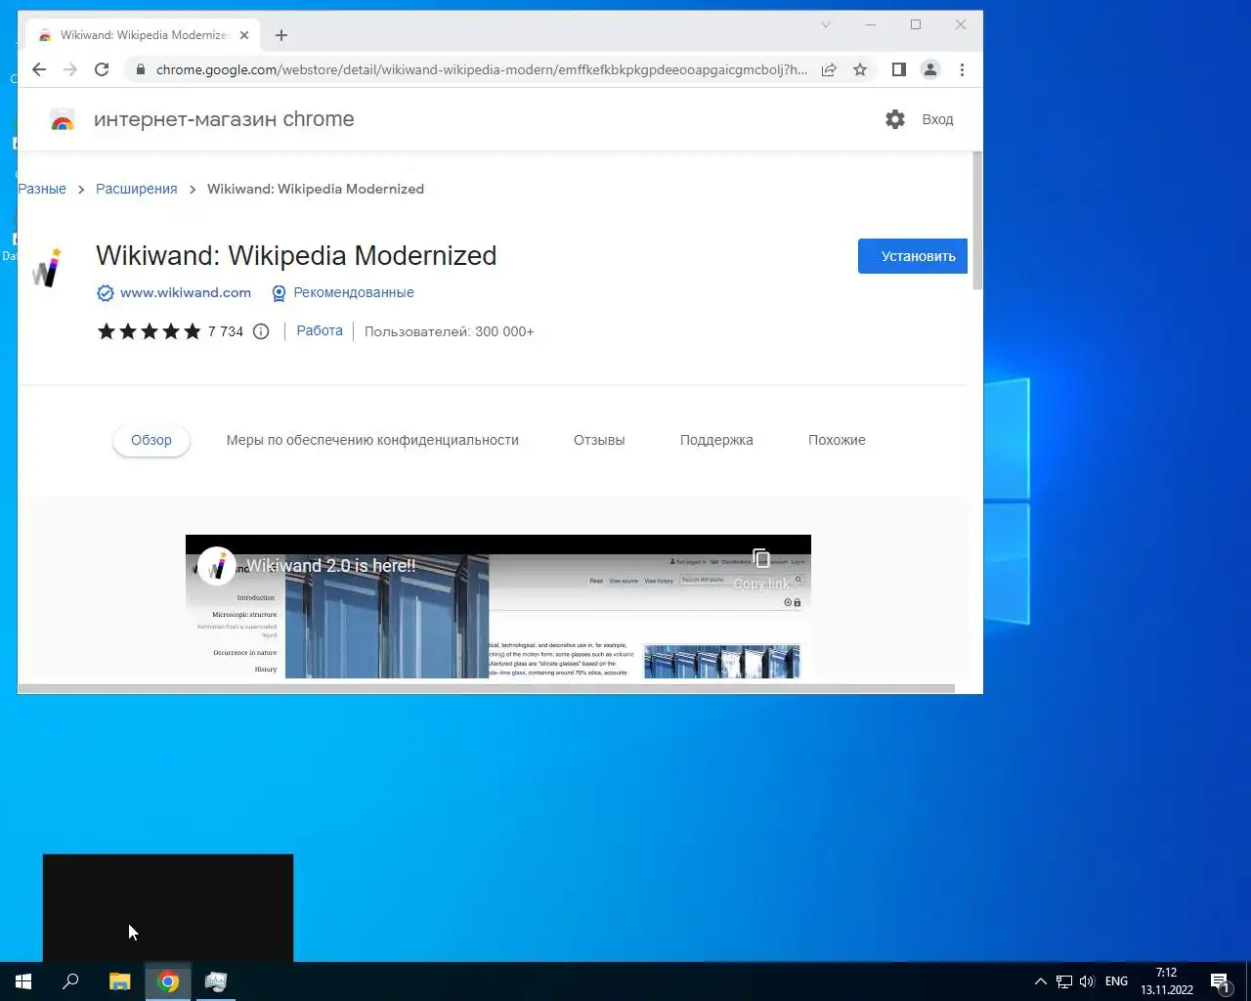Close the Wikiwand tab
This screenshot has width=1251, height=1001.
tap(244, 35)
